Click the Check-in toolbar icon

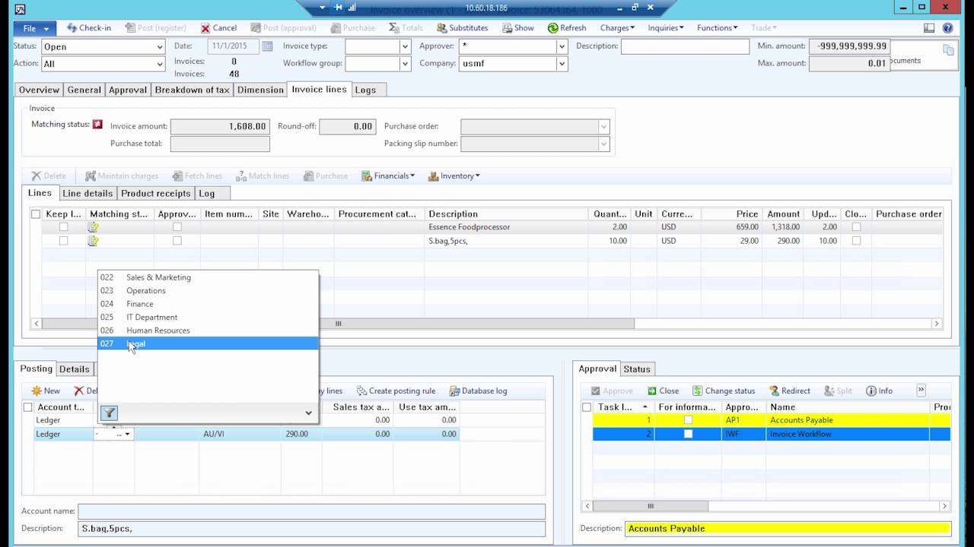click(72, 28)
